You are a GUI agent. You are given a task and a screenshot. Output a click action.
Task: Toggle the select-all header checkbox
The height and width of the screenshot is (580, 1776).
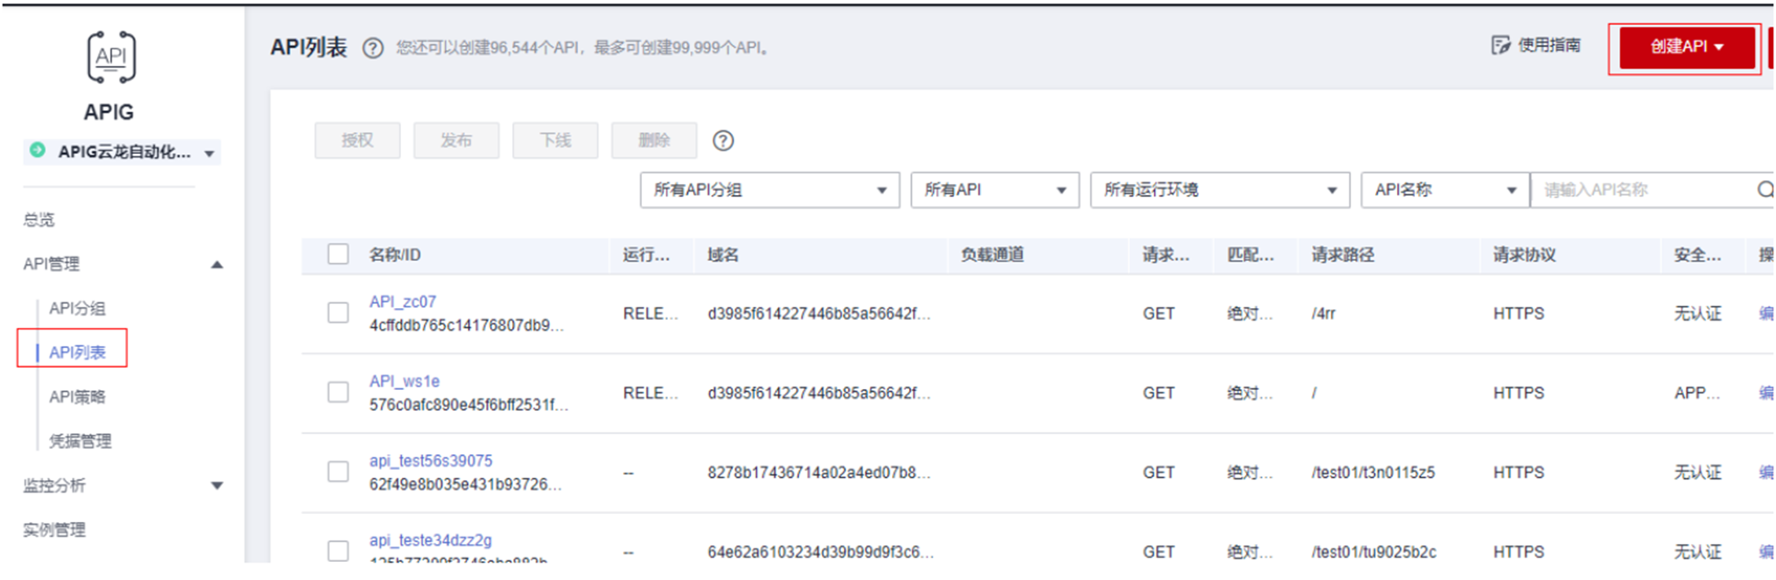point(338,255)
